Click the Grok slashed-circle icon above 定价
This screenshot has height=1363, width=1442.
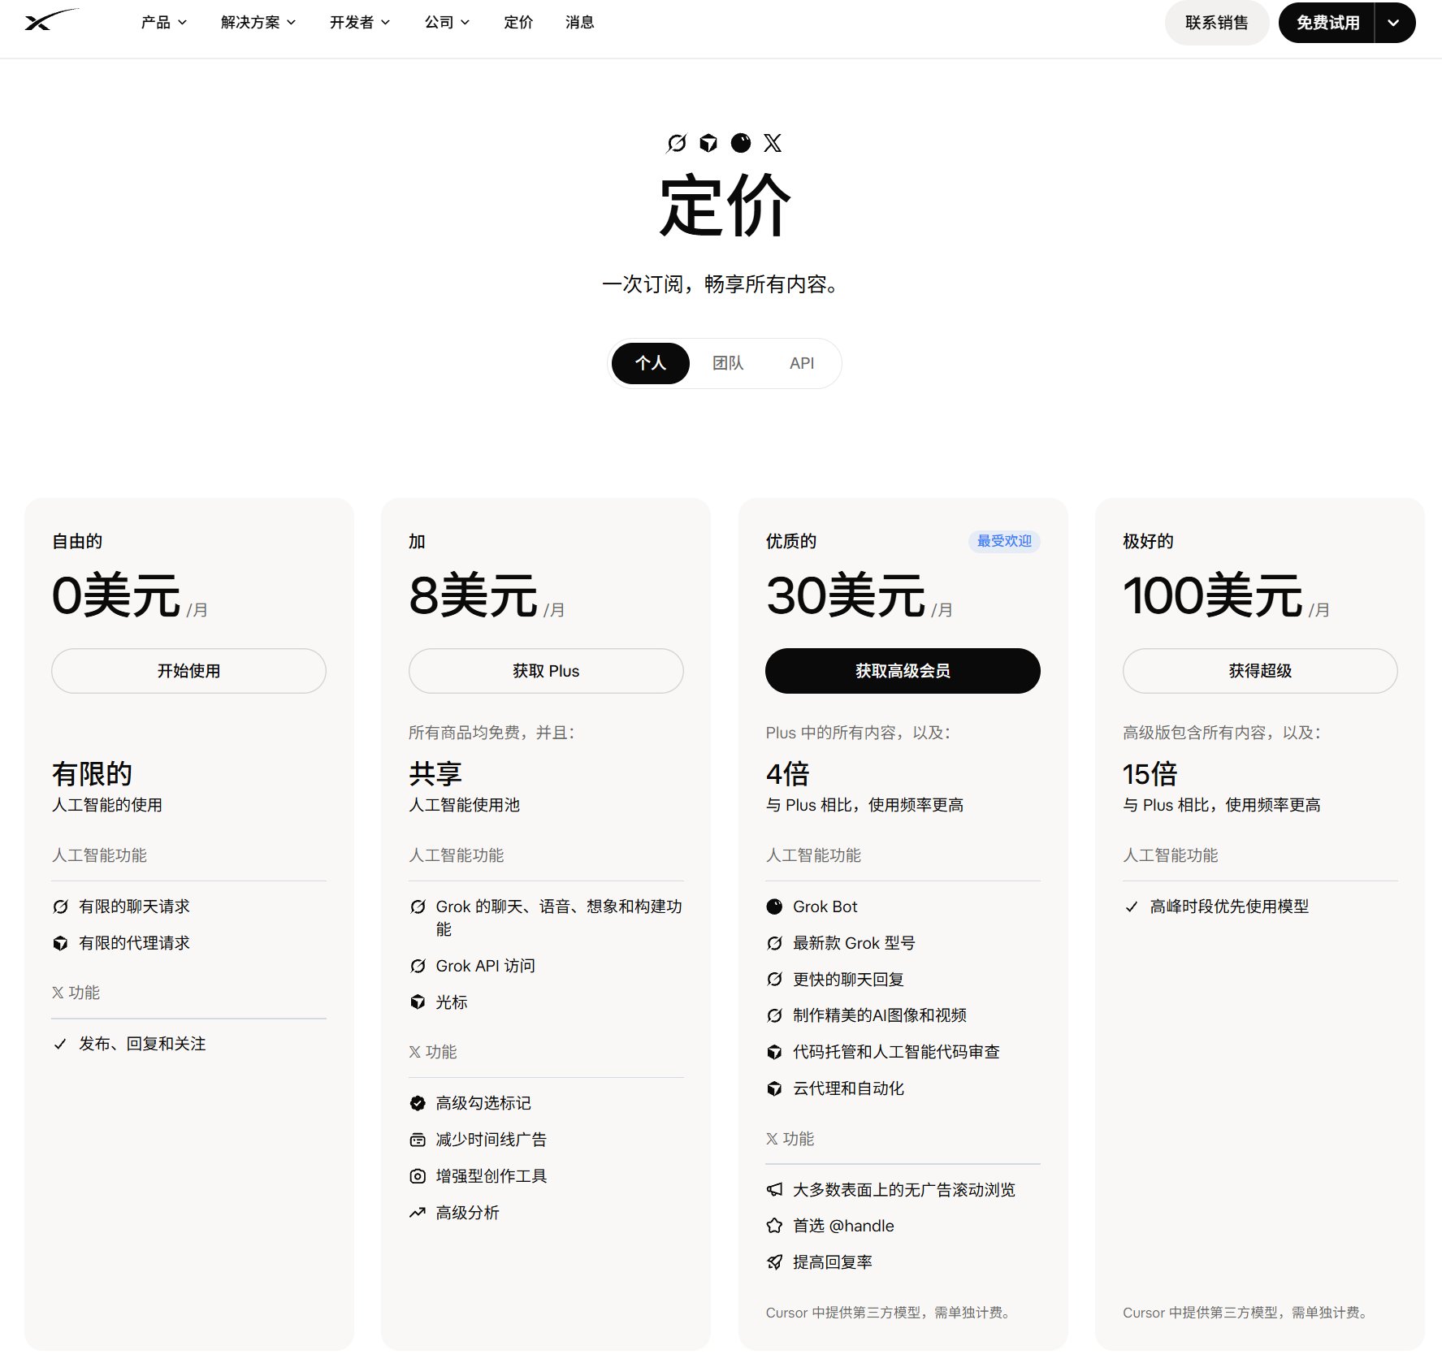pos(677,144)
